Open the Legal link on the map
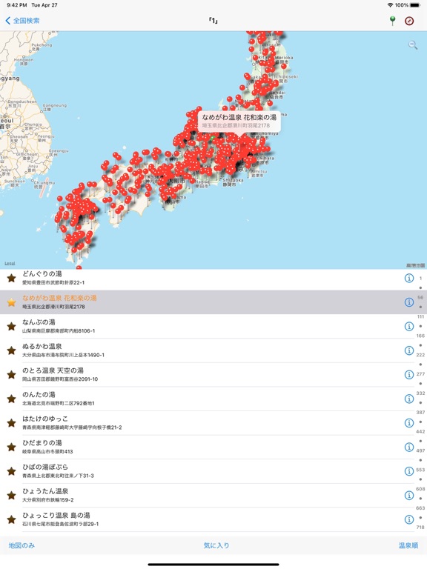The image size is (427, 569). (x=10, y=263)
